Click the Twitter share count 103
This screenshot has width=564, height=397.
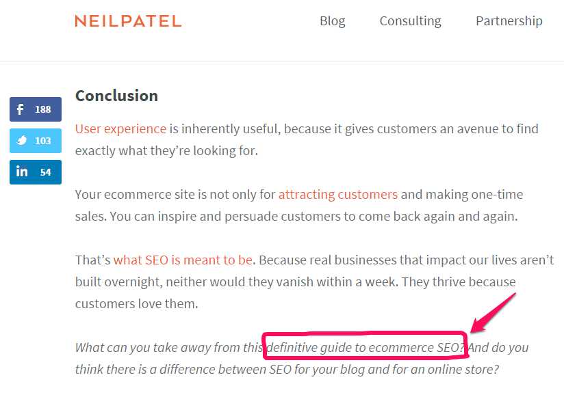pos(43,141)
